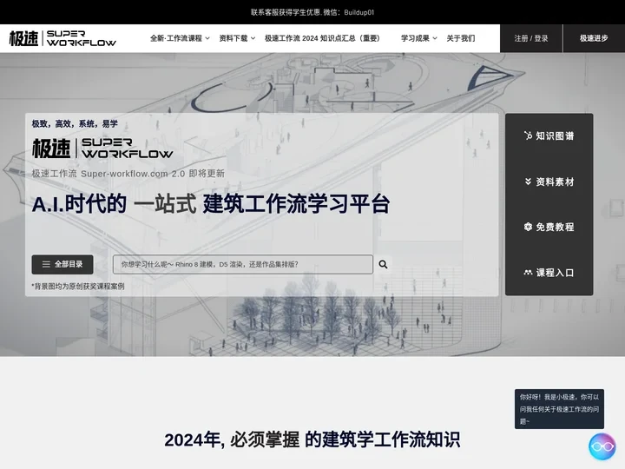Open the AI chat assistant bubble

(x=602, y=446)
